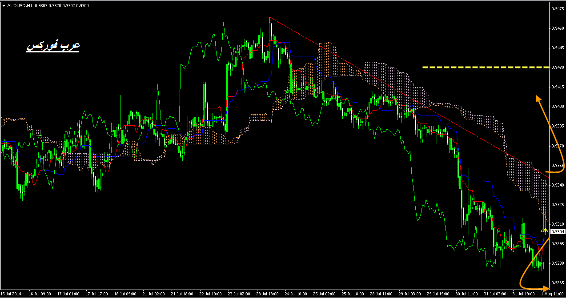
Task: Click the 0.9280 price axis label
Action: click(558, 263)
